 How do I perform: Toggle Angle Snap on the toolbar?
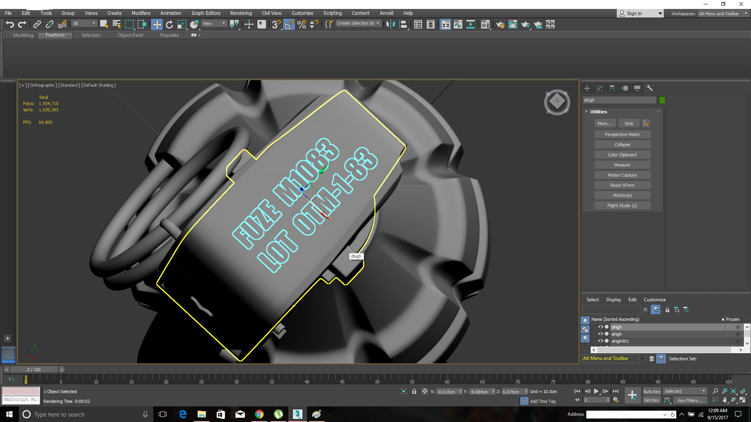click(x=289, y=24)
